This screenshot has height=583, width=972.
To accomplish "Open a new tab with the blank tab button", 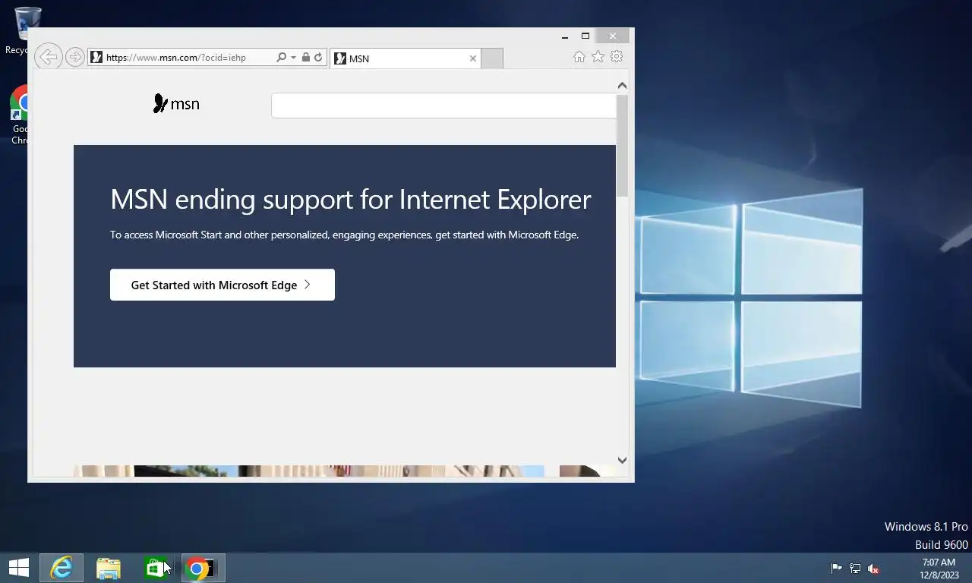I will [492, 58].
